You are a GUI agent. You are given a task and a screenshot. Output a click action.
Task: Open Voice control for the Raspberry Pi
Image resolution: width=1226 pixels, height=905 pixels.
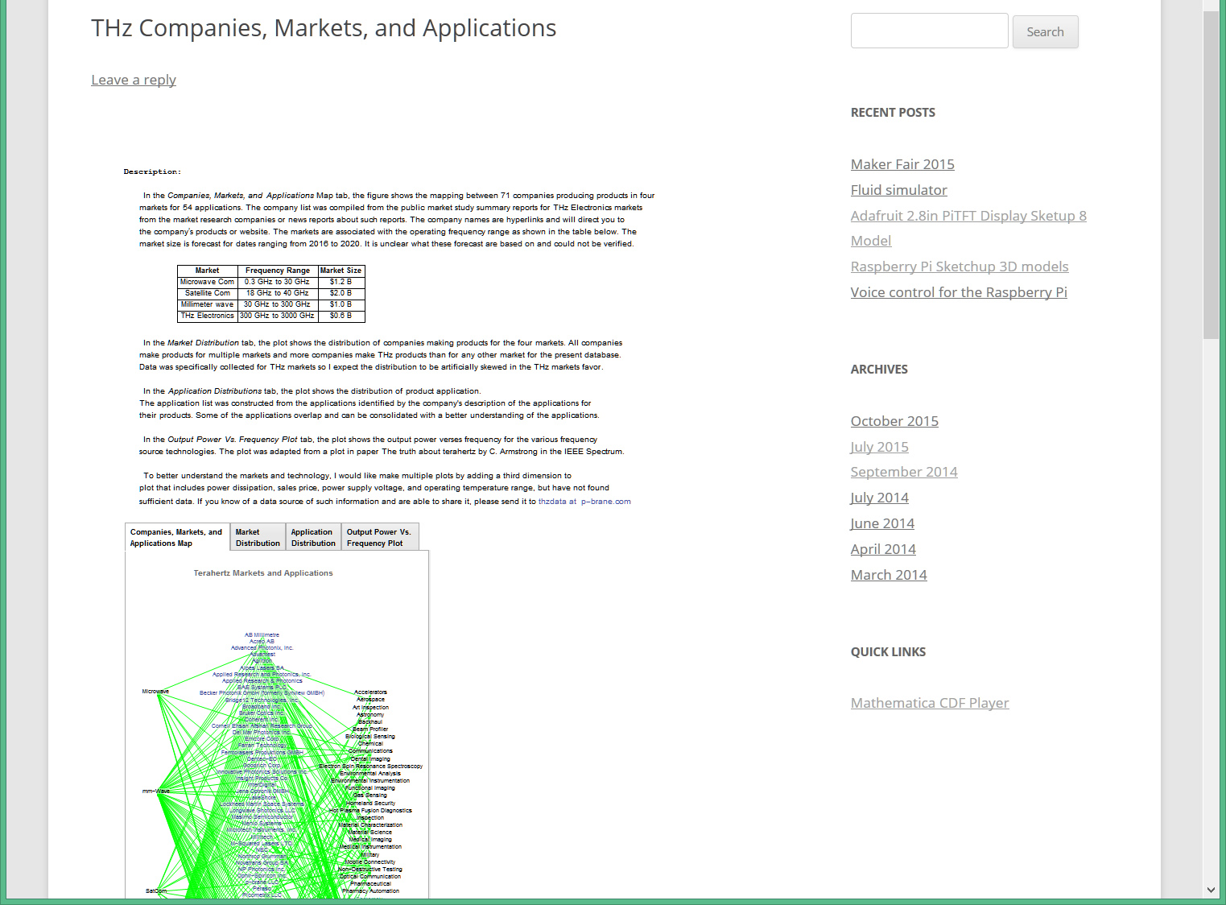pyautogui.click(x=958, y=292)
